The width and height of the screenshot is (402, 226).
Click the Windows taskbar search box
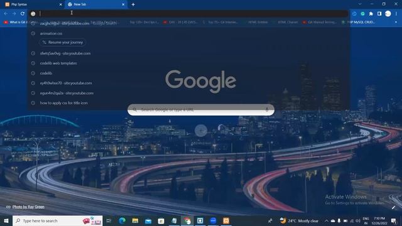click(57, 220)
